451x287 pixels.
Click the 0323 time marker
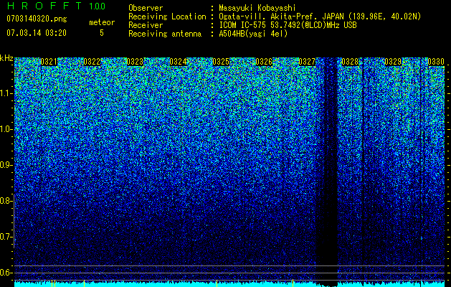[135, 62]
